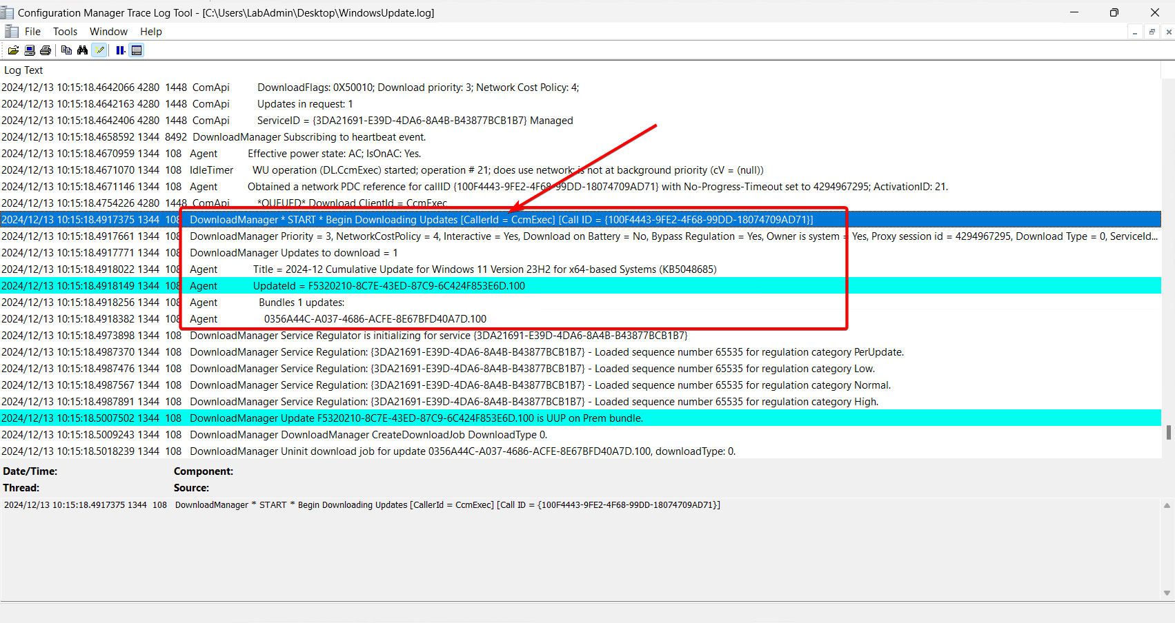The image size is (1175, 623).
Task: Click the document icon left of File menu
Action: [11, 31]
